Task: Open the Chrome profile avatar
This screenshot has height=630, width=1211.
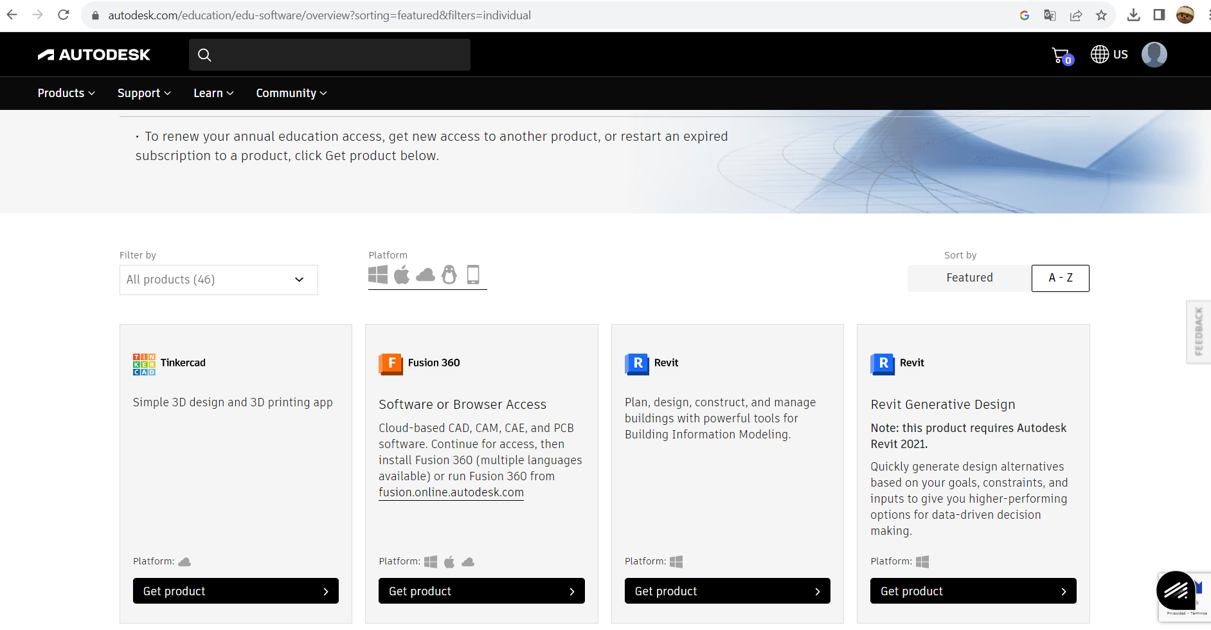Action: tap(1185, 15)
